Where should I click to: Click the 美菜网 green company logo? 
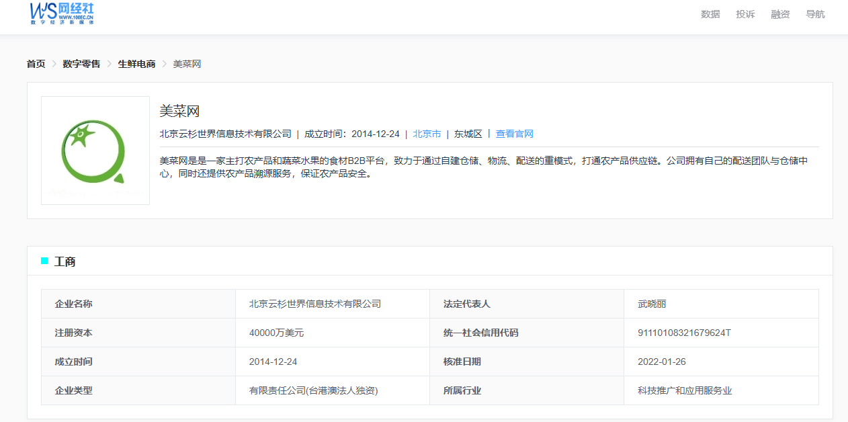[95, 151]
